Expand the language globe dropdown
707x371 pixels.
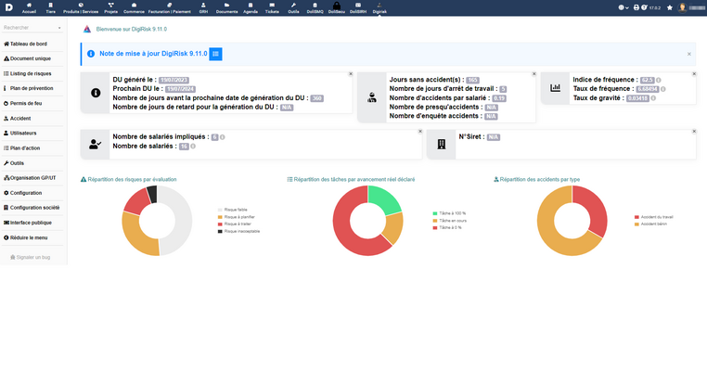click(623, 7)
